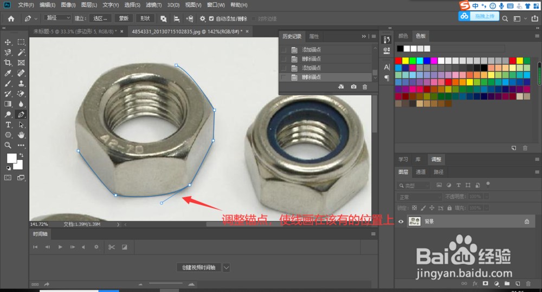This screenshot has width=542, height=292.
Task: Click the 创建视频时间轴 button
Action: click(x=199, y=268)
